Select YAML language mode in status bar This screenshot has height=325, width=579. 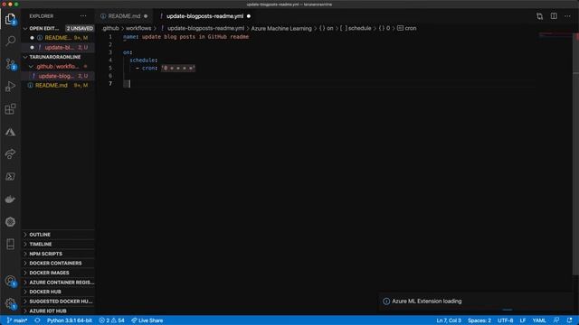click(539, 320)
